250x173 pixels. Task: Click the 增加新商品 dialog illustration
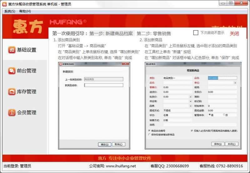pos(193,106)
